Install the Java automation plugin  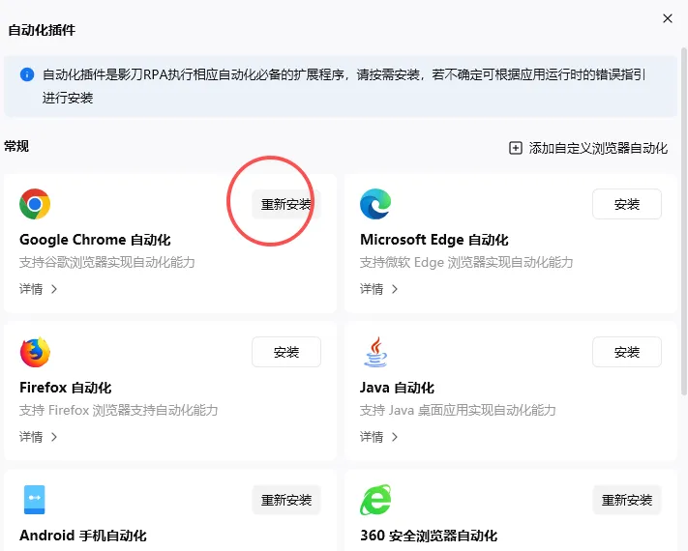click(627, 352)
